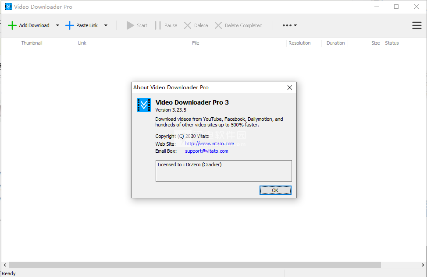427x277 pixels.
Task: Click the support@vitato.com email link
Action: 206,151
